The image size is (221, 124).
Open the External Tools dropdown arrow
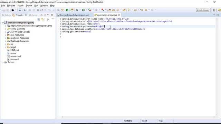pos(93,10)
